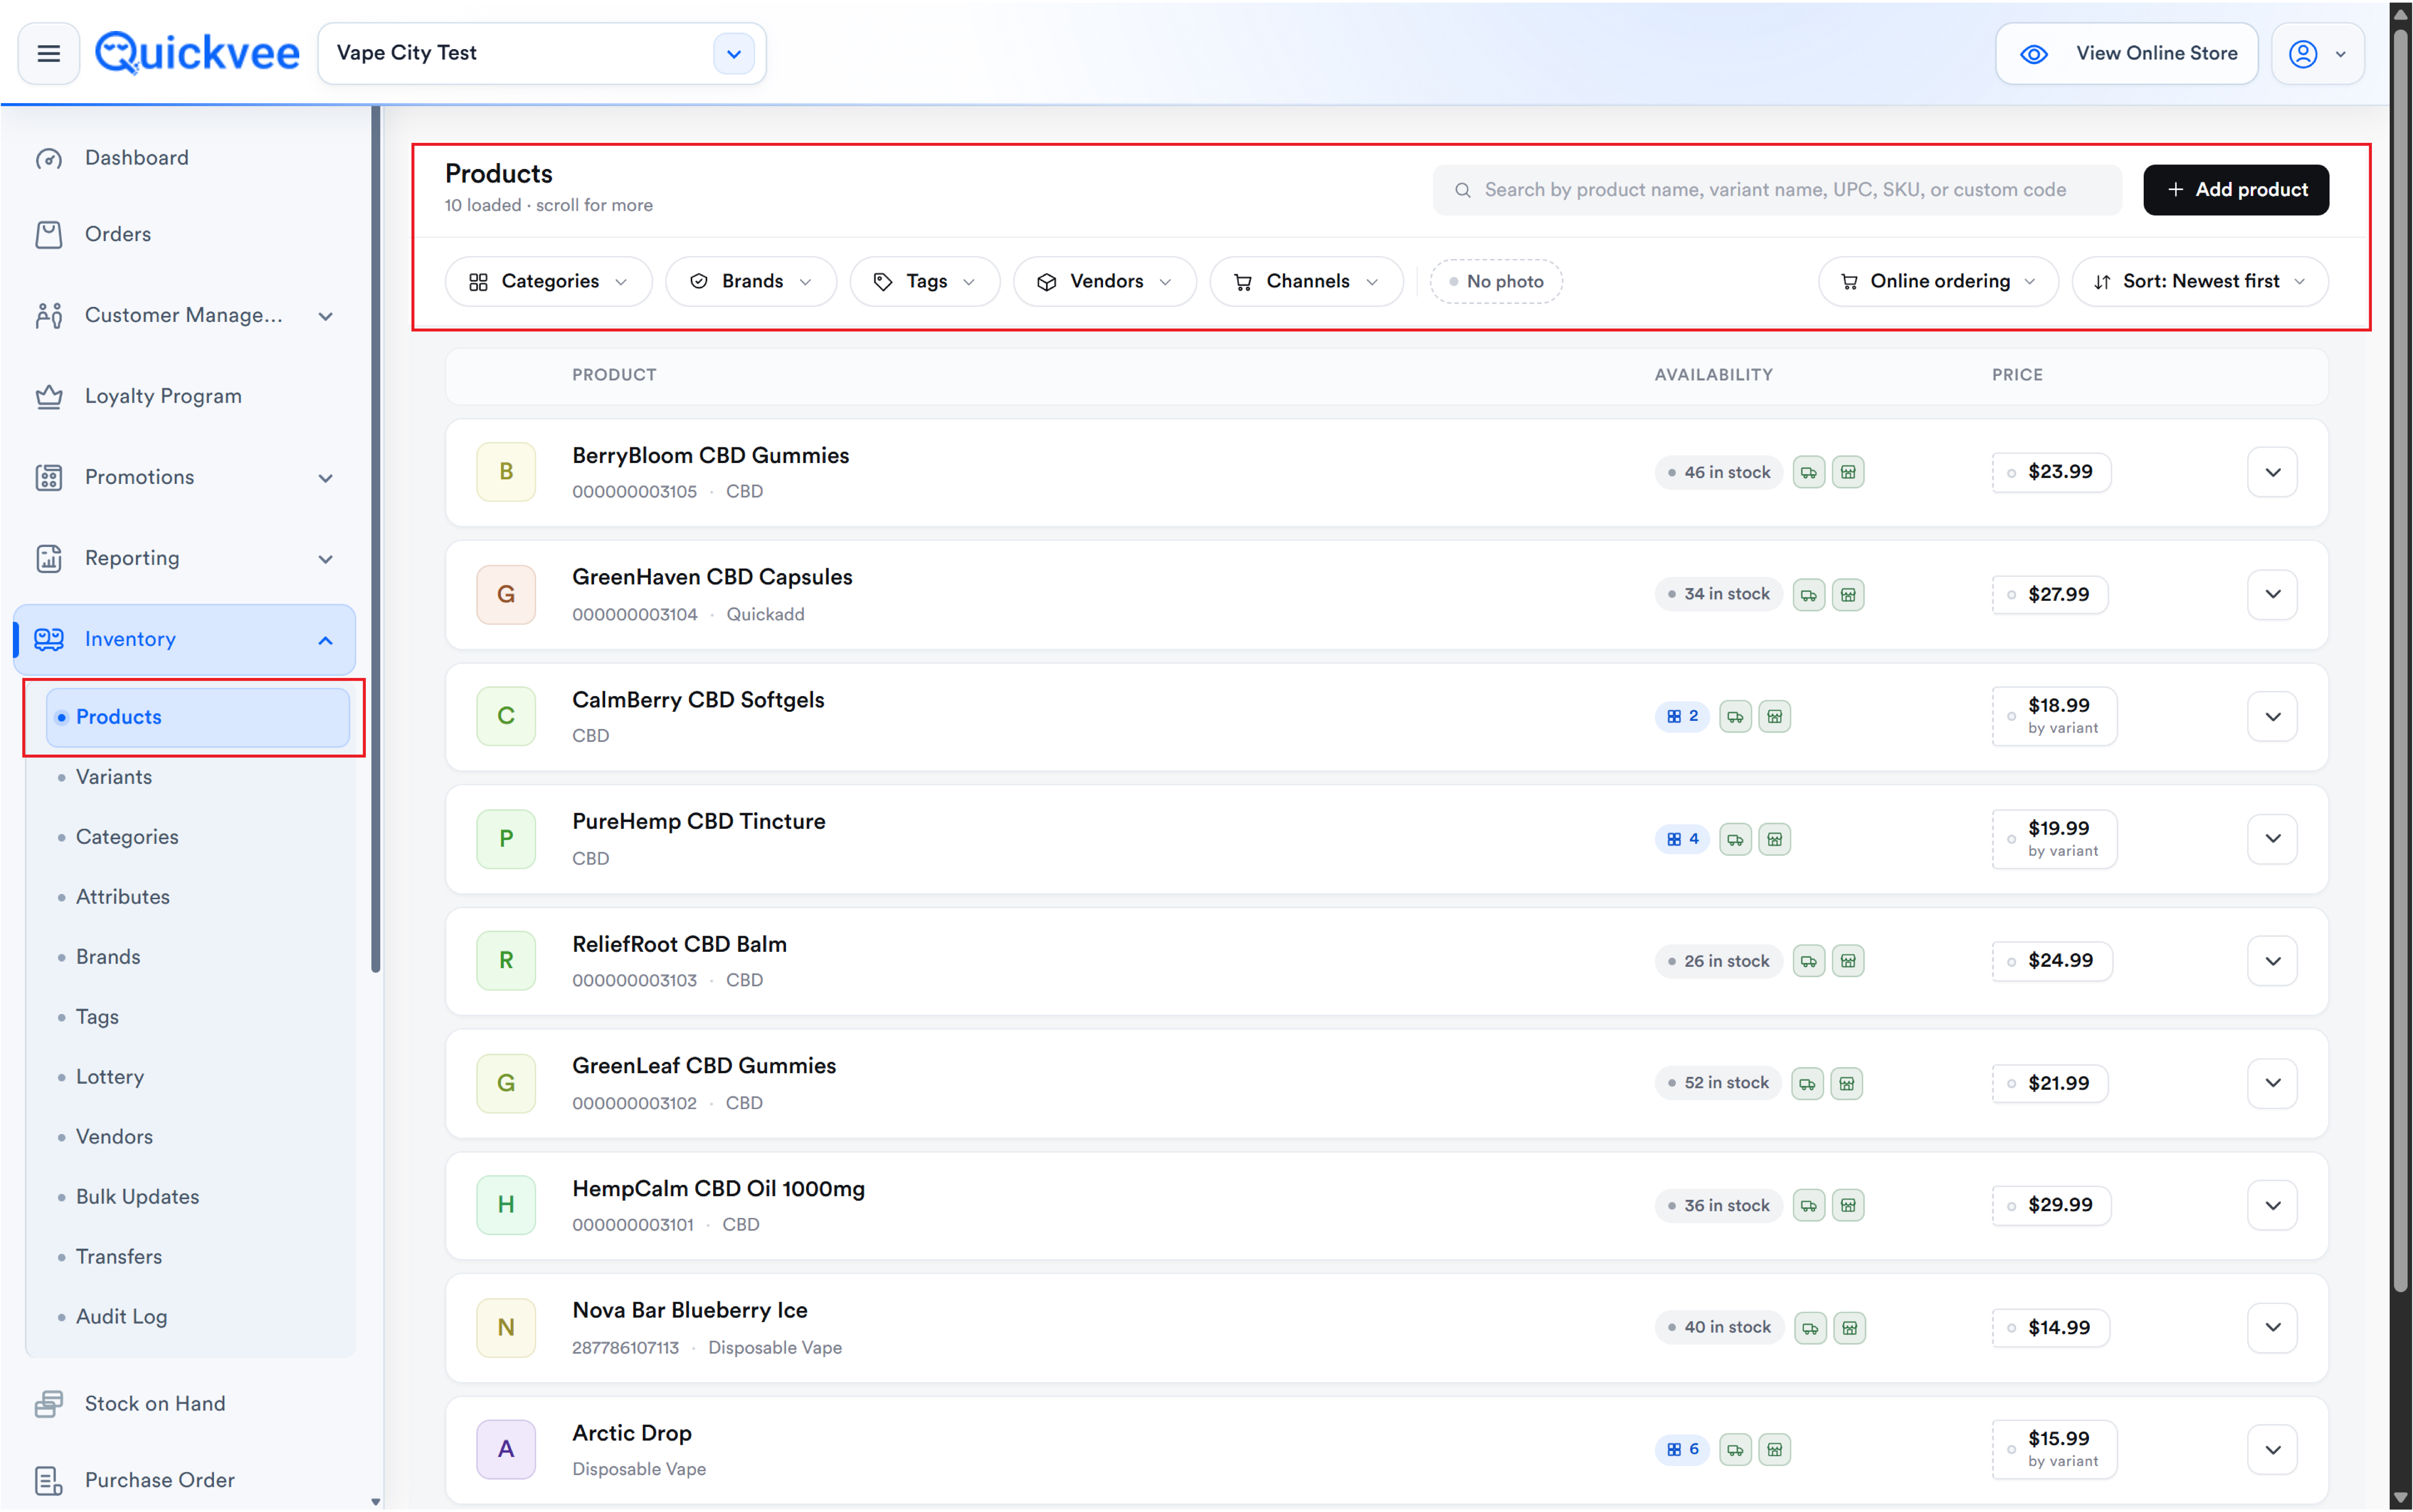Expand the CalmBerry CBD Softgels row

2272,717
